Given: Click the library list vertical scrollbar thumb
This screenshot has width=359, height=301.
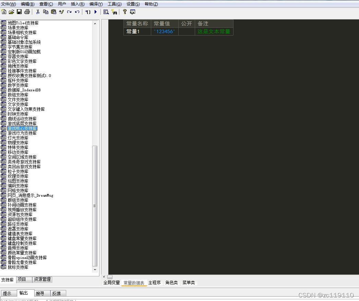Looking at the screenshot, I should click(95, 206).
